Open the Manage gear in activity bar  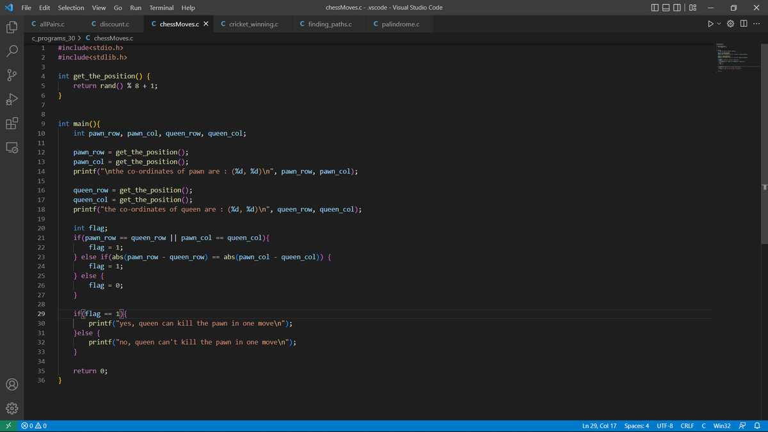[x=12, y=408]
